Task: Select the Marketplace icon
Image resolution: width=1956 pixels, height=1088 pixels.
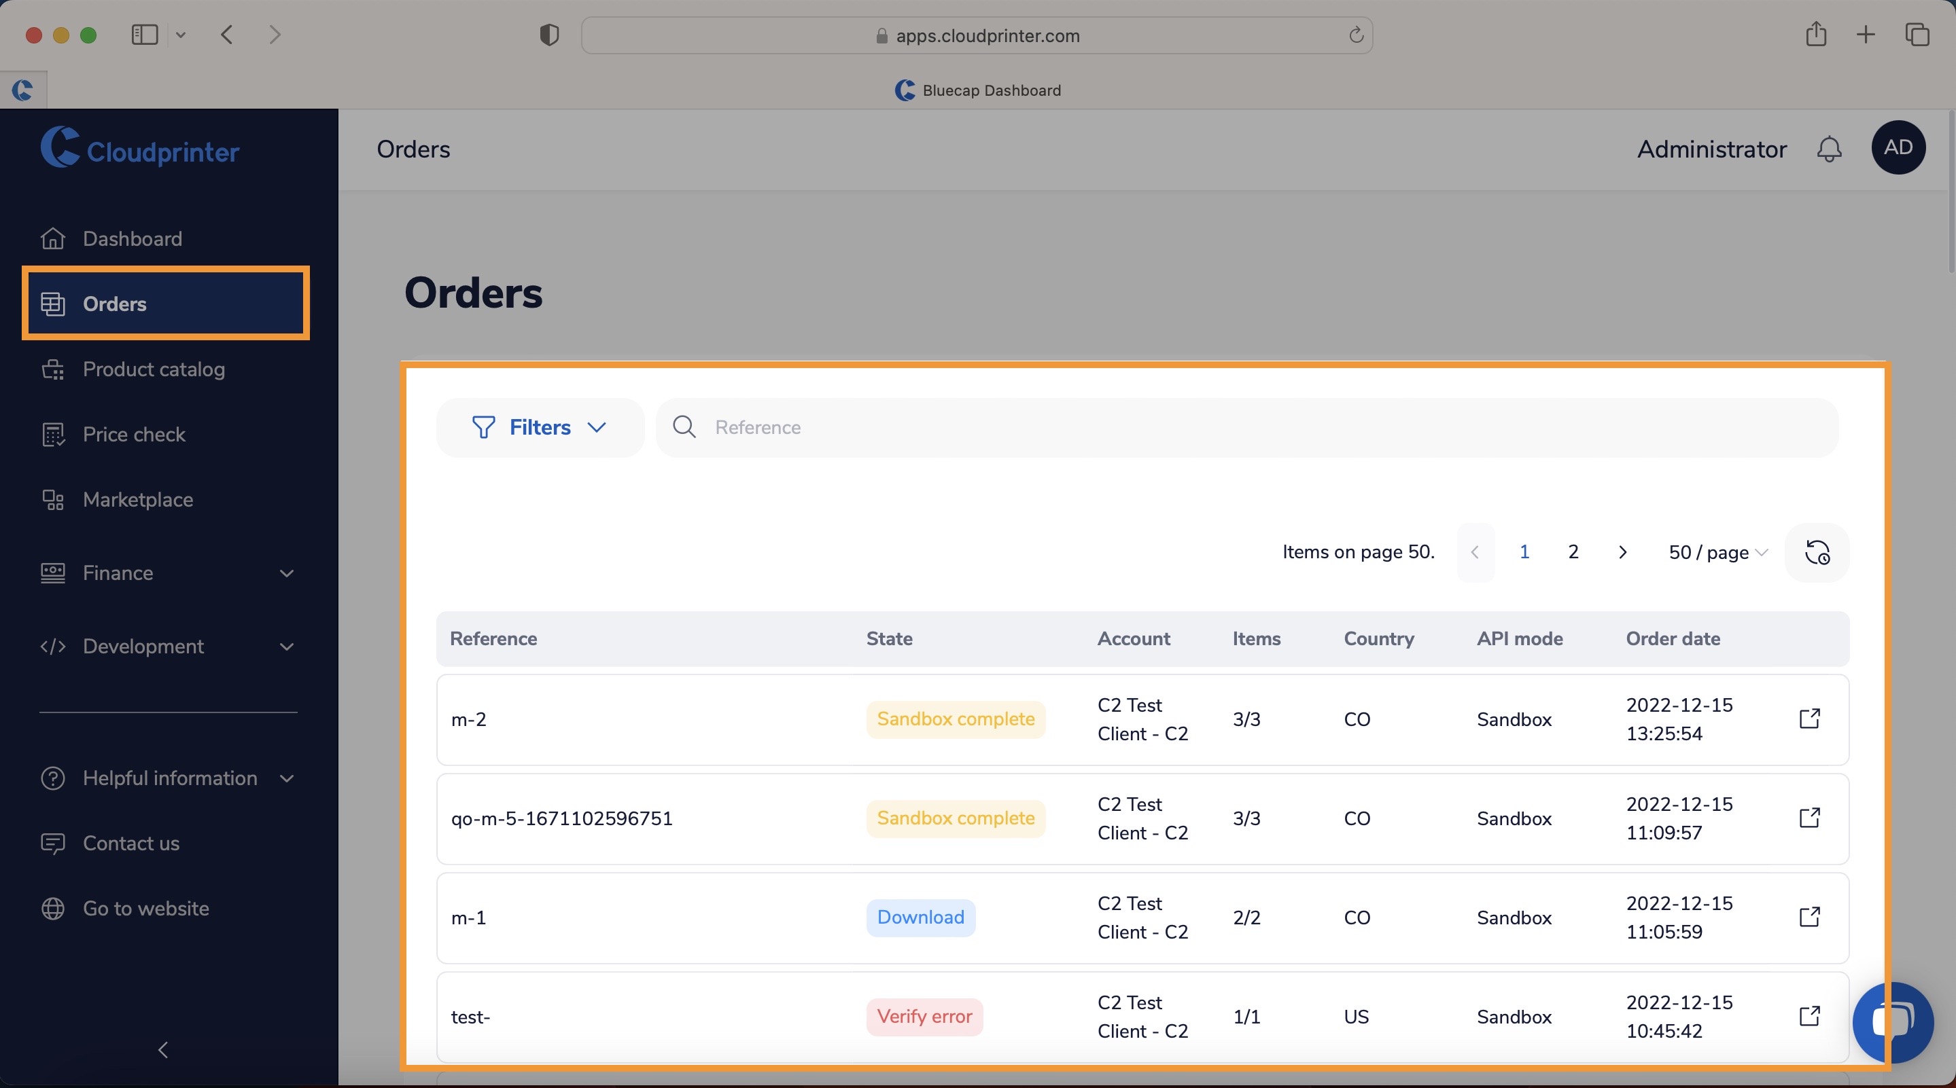Action: point(52,499)
